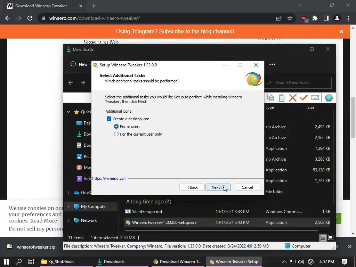The height and width of the screenshot is (267, 356).
Task: Open the cookie Read More link
Action: (43, 221)
